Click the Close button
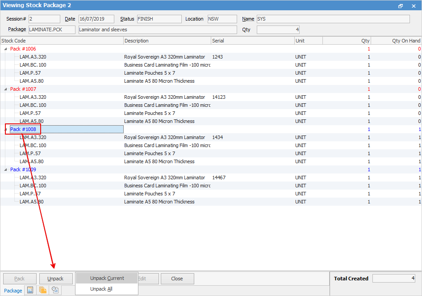This screenshot has height=296, width=422. click(x=177, y=279)
